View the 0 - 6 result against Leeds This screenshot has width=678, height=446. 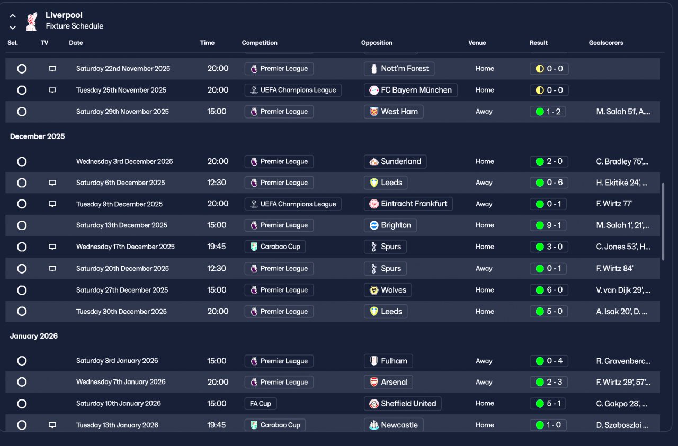click(549, 183)
